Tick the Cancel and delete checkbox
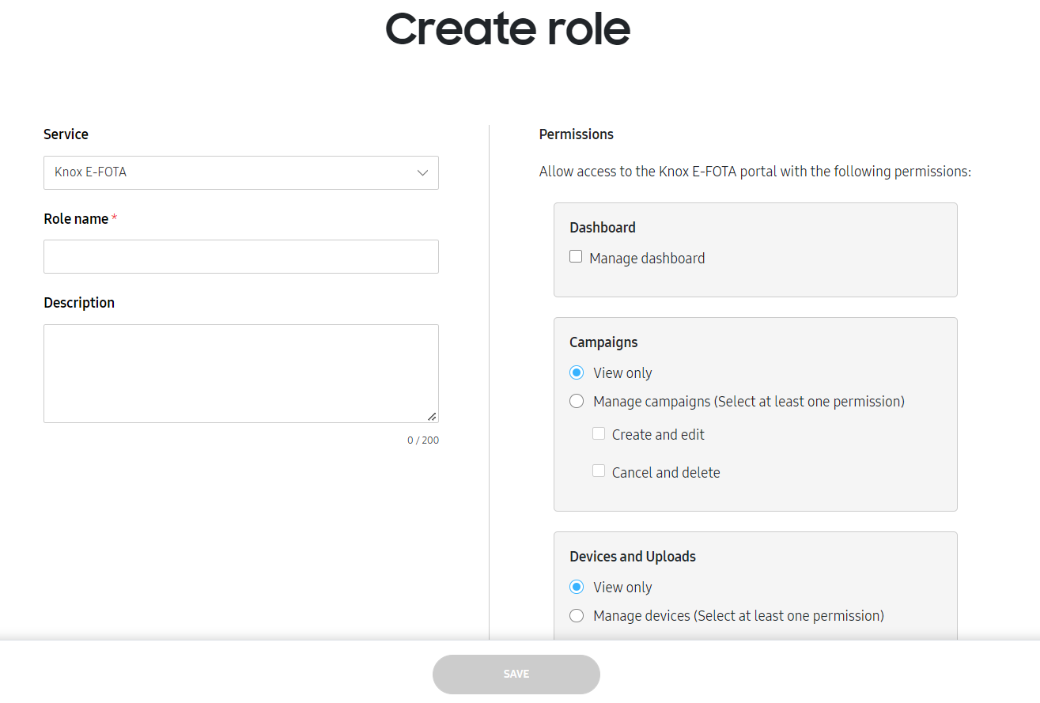Screen dimensions: 1040x703 pos(599,471)
